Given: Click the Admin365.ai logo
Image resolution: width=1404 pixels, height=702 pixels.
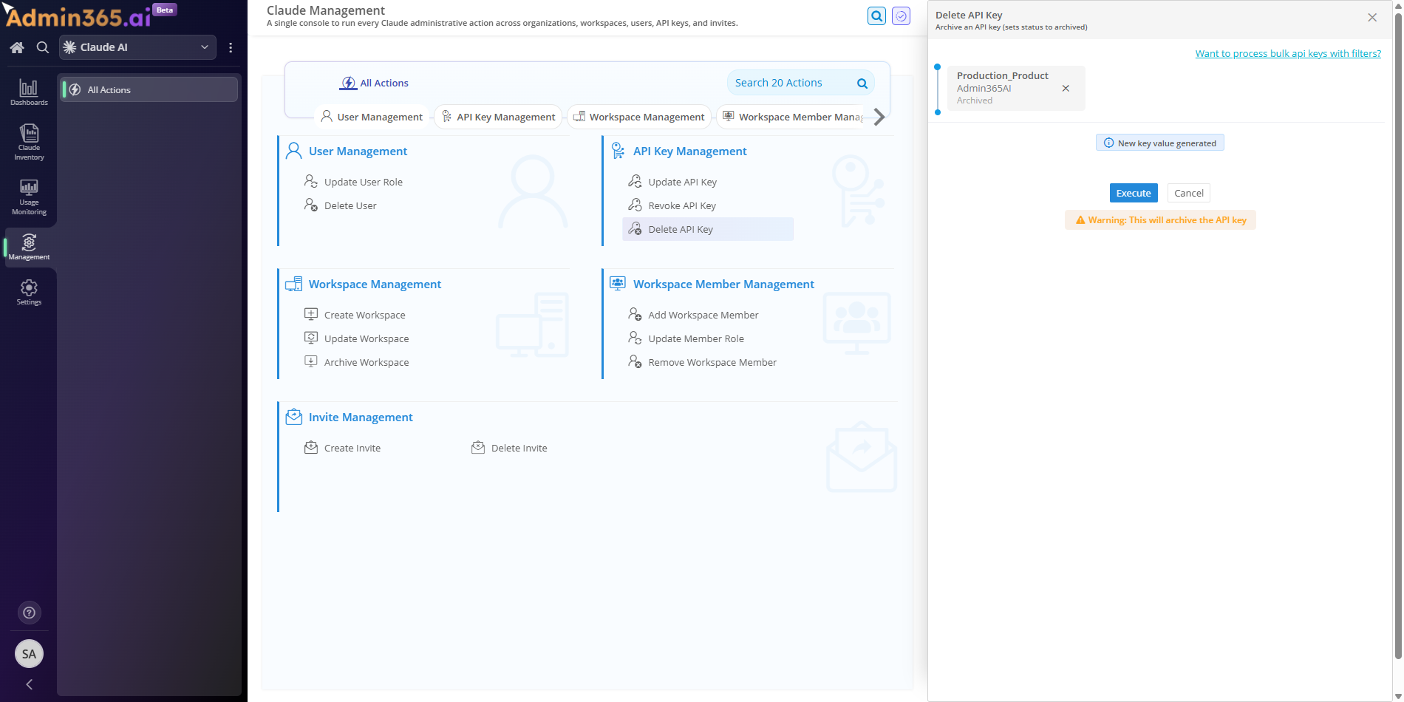Looking at the screenshot, I should [x=78, y=16].
